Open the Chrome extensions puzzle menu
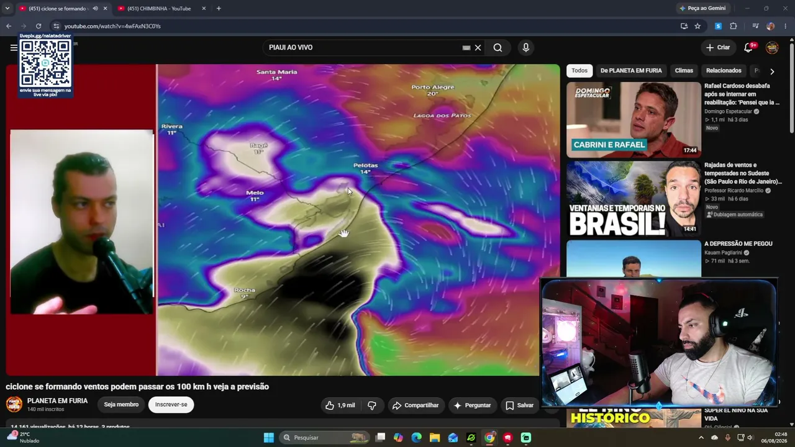The height and width of the screenshot is (447, 795). (x=734, y=26)
